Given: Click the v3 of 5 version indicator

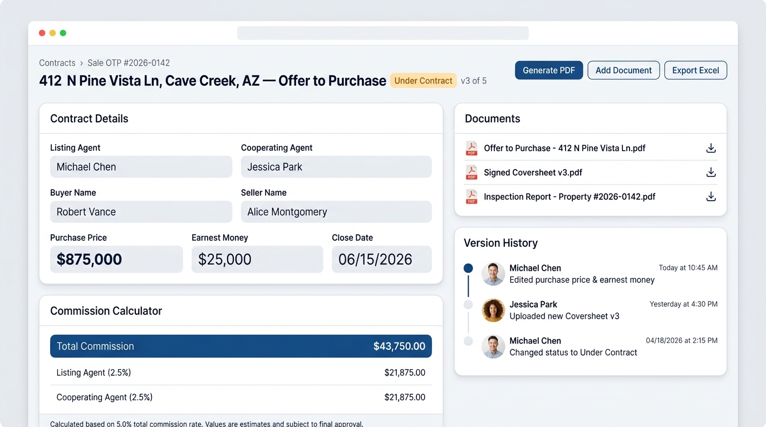Looking at the screenshot, I should [x=474, y=81].
